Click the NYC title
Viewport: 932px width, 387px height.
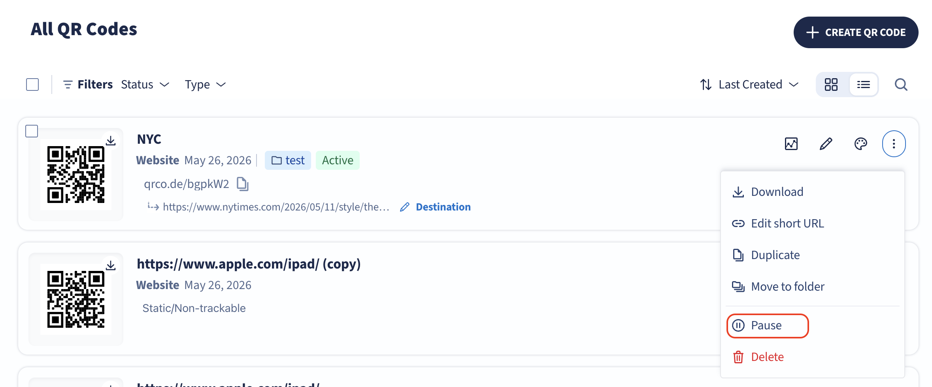149,139
